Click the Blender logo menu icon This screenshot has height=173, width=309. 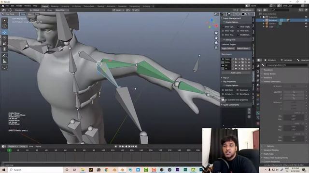(x=3, y=6)
